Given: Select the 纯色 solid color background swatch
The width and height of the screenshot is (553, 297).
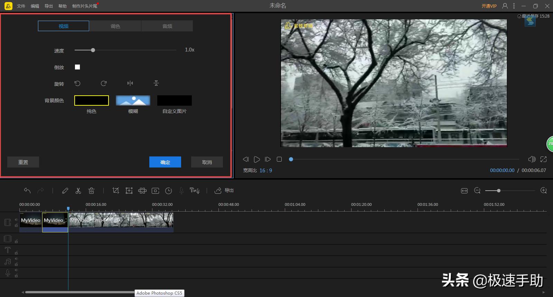Looking at the screenshot, I should [x=92, y=100].
